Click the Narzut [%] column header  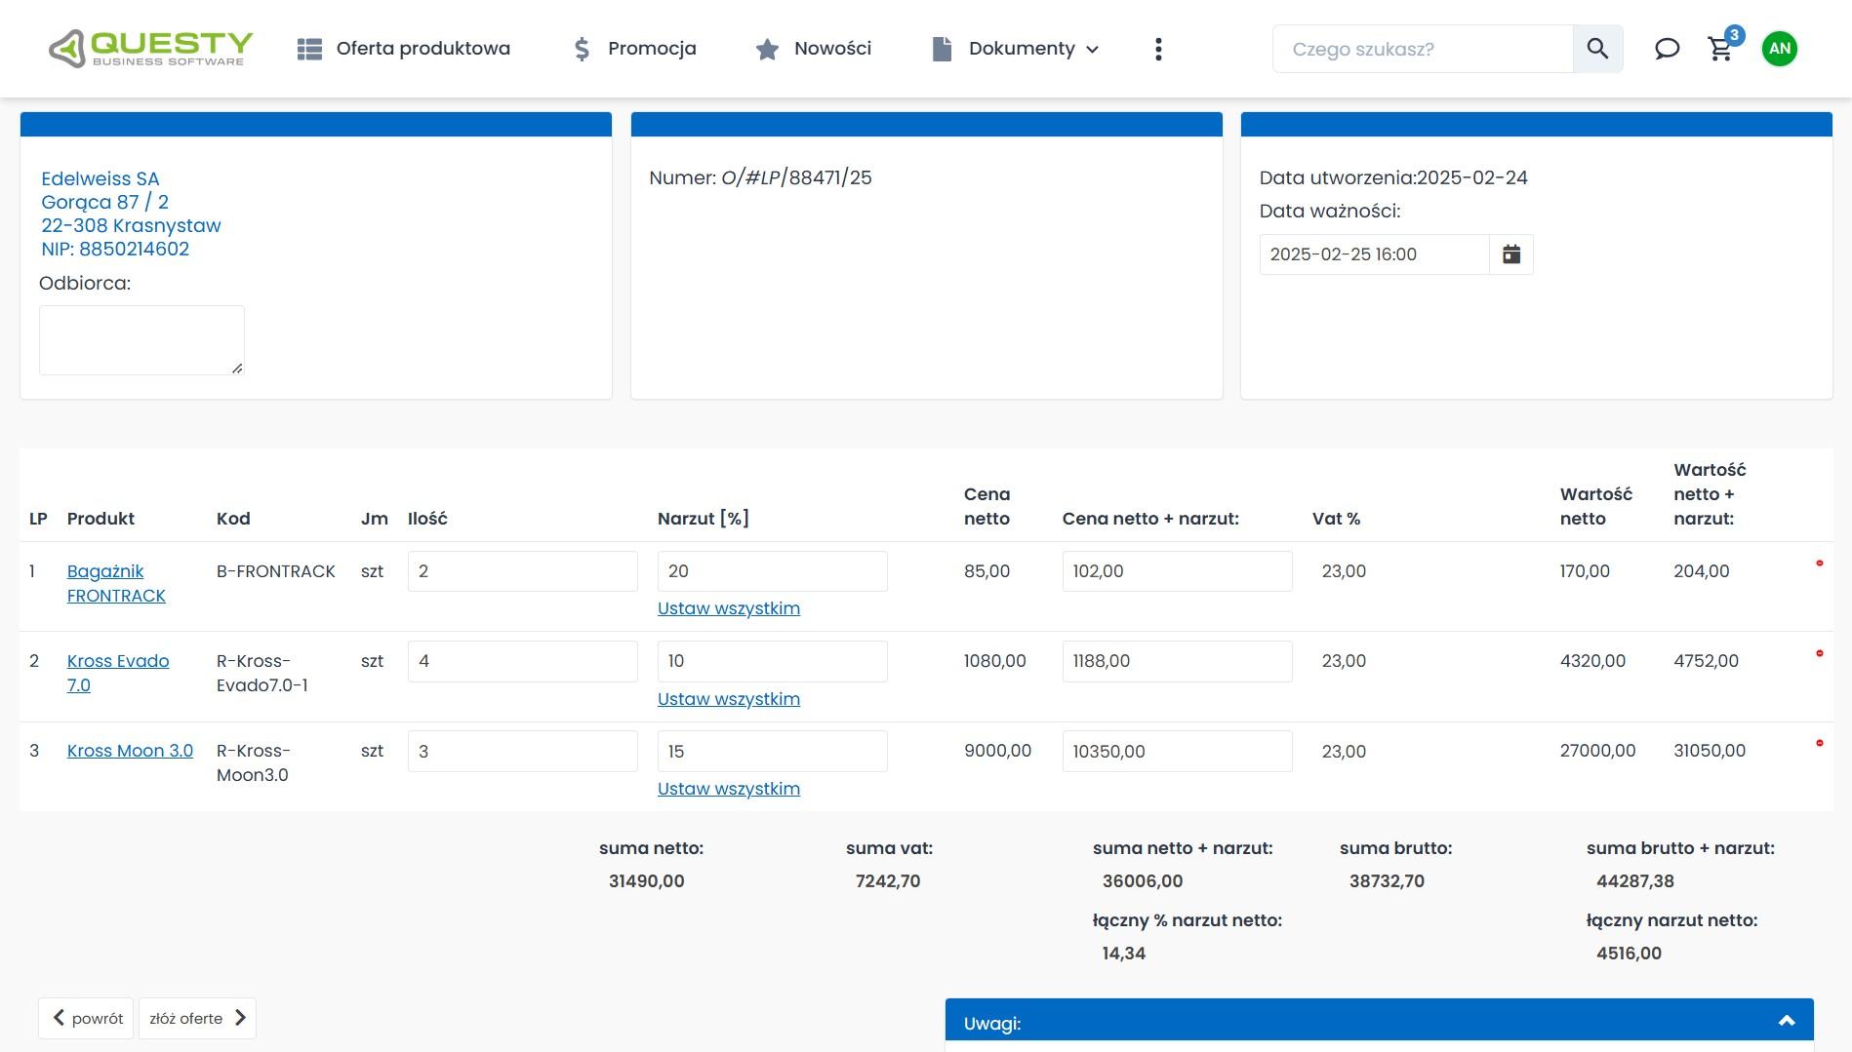[x=704, y=519]
